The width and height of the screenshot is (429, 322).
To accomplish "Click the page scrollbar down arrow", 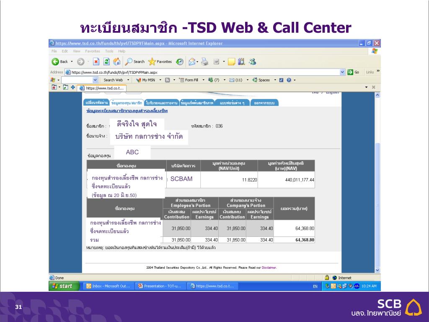I will tap(377, 270).
